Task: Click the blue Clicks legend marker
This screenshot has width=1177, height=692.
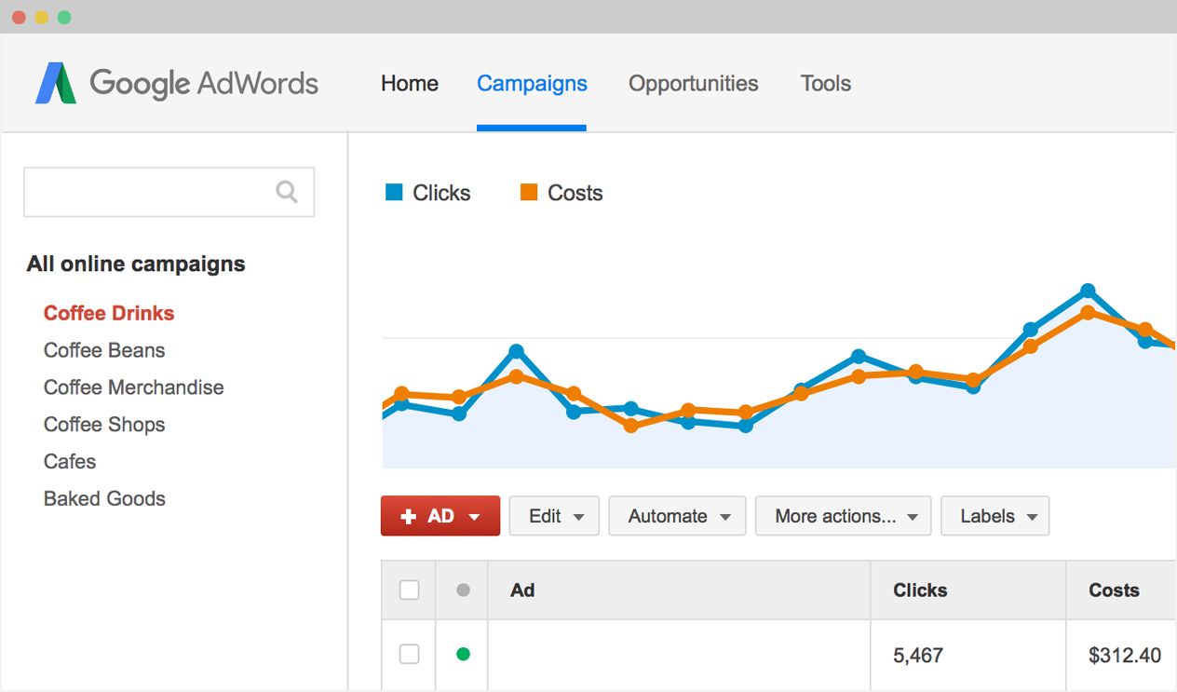Action: click(x=394, y=192)
